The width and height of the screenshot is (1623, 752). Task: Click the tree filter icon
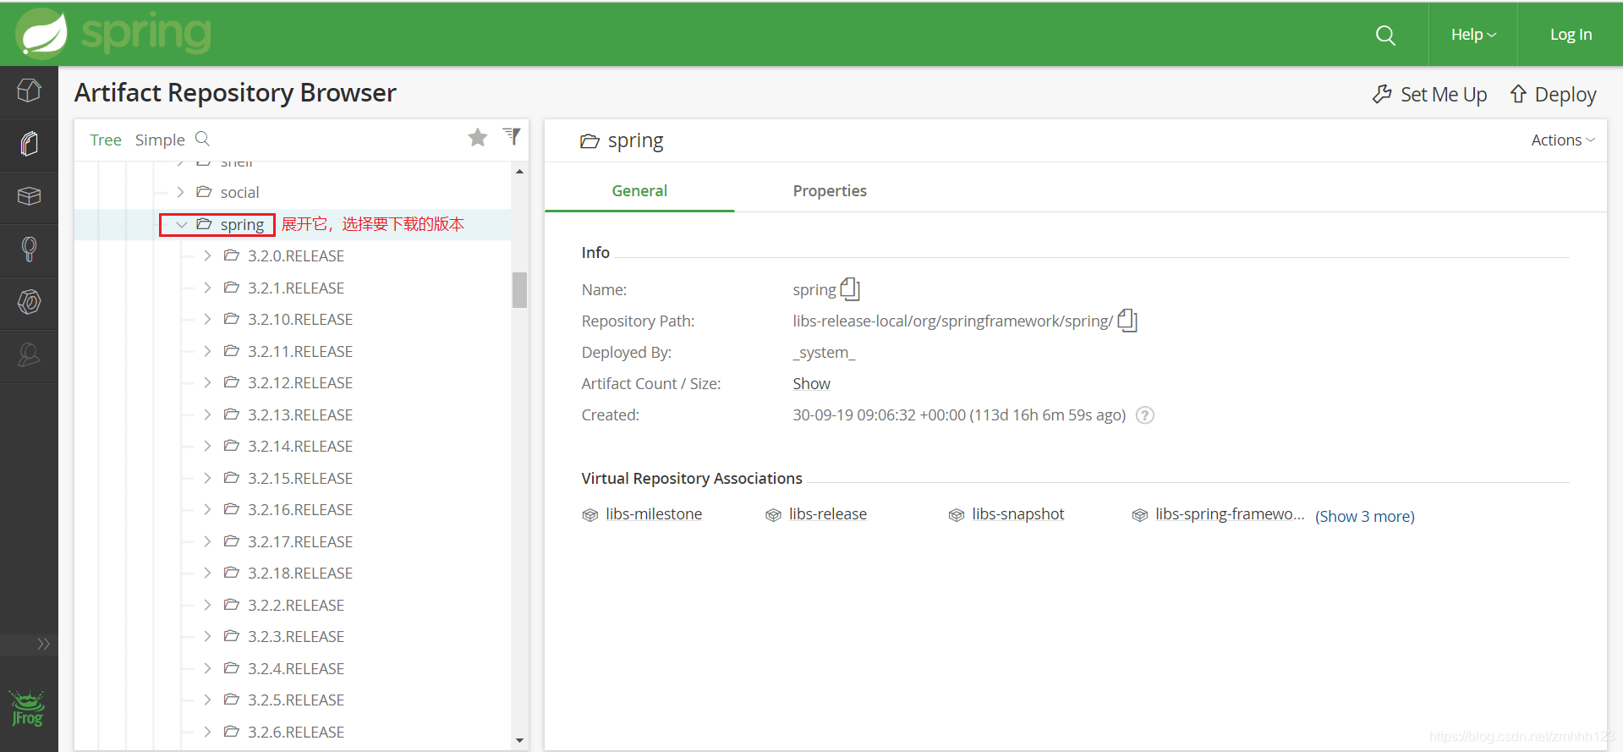[512, 136]
